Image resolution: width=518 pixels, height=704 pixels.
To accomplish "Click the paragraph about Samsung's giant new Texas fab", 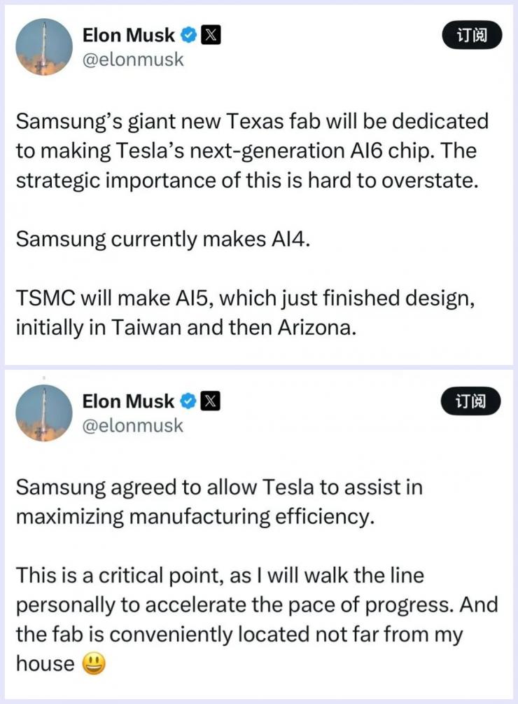I will [252, 150].
